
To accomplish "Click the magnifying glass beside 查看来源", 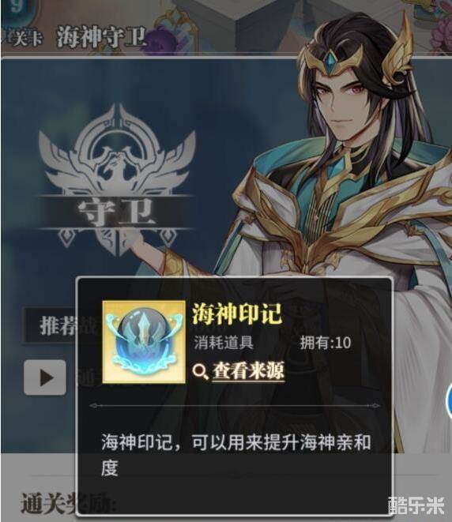I will (x=201, y=371).
